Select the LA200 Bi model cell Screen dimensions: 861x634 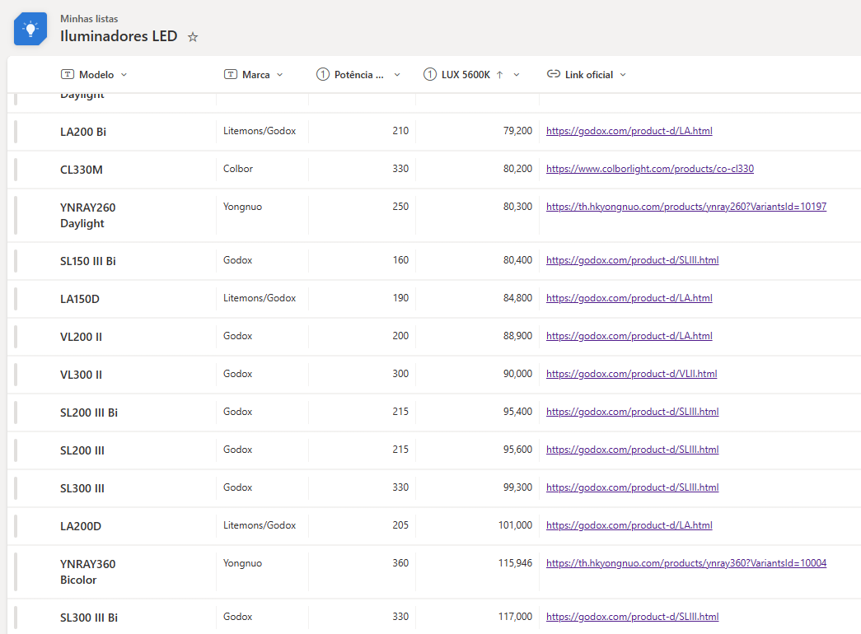83,132
